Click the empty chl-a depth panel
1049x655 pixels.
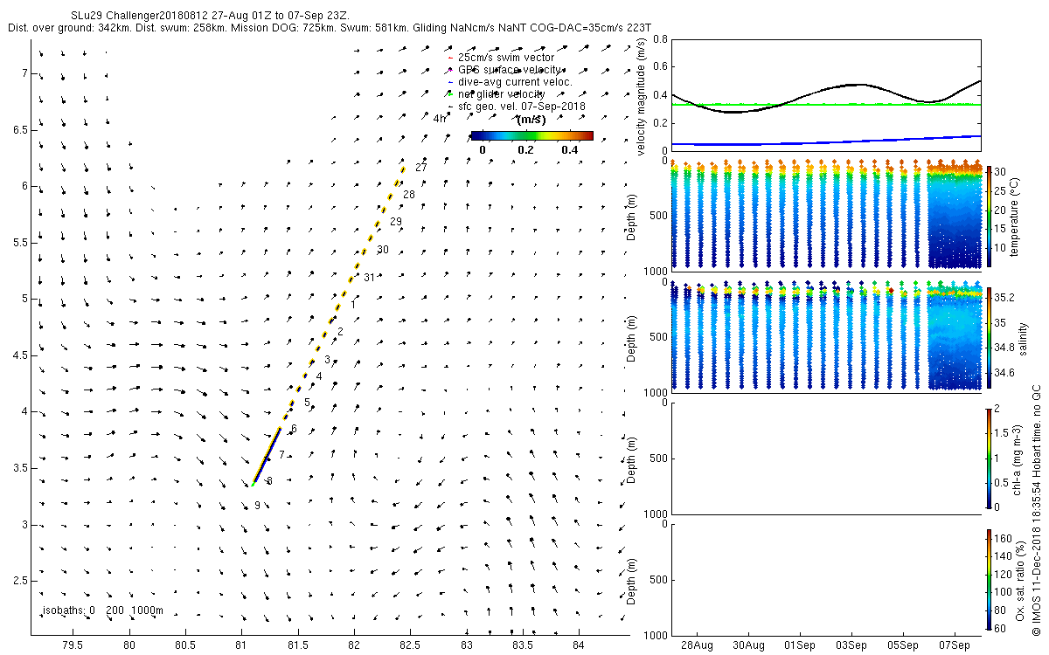click(826, 458)
